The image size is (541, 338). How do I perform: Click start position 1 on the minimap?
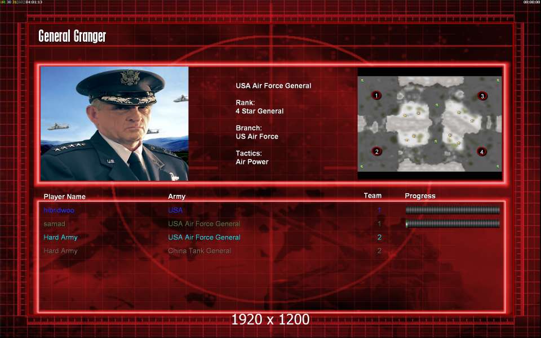point(376,95)
